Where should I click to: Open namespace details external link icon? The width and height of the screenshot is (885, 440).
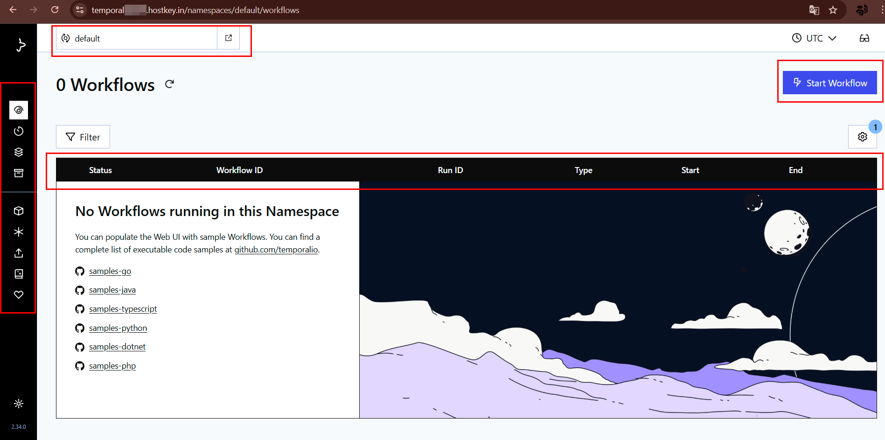(229, 38)
